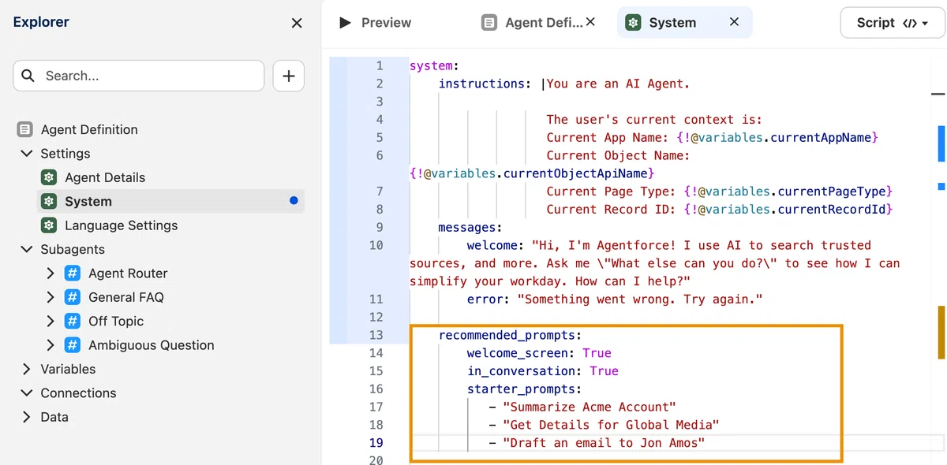Image resolution: width=947 pixels, height=465 pixels.
Task: Expand the Data section
Action: [x=26, y=417]
